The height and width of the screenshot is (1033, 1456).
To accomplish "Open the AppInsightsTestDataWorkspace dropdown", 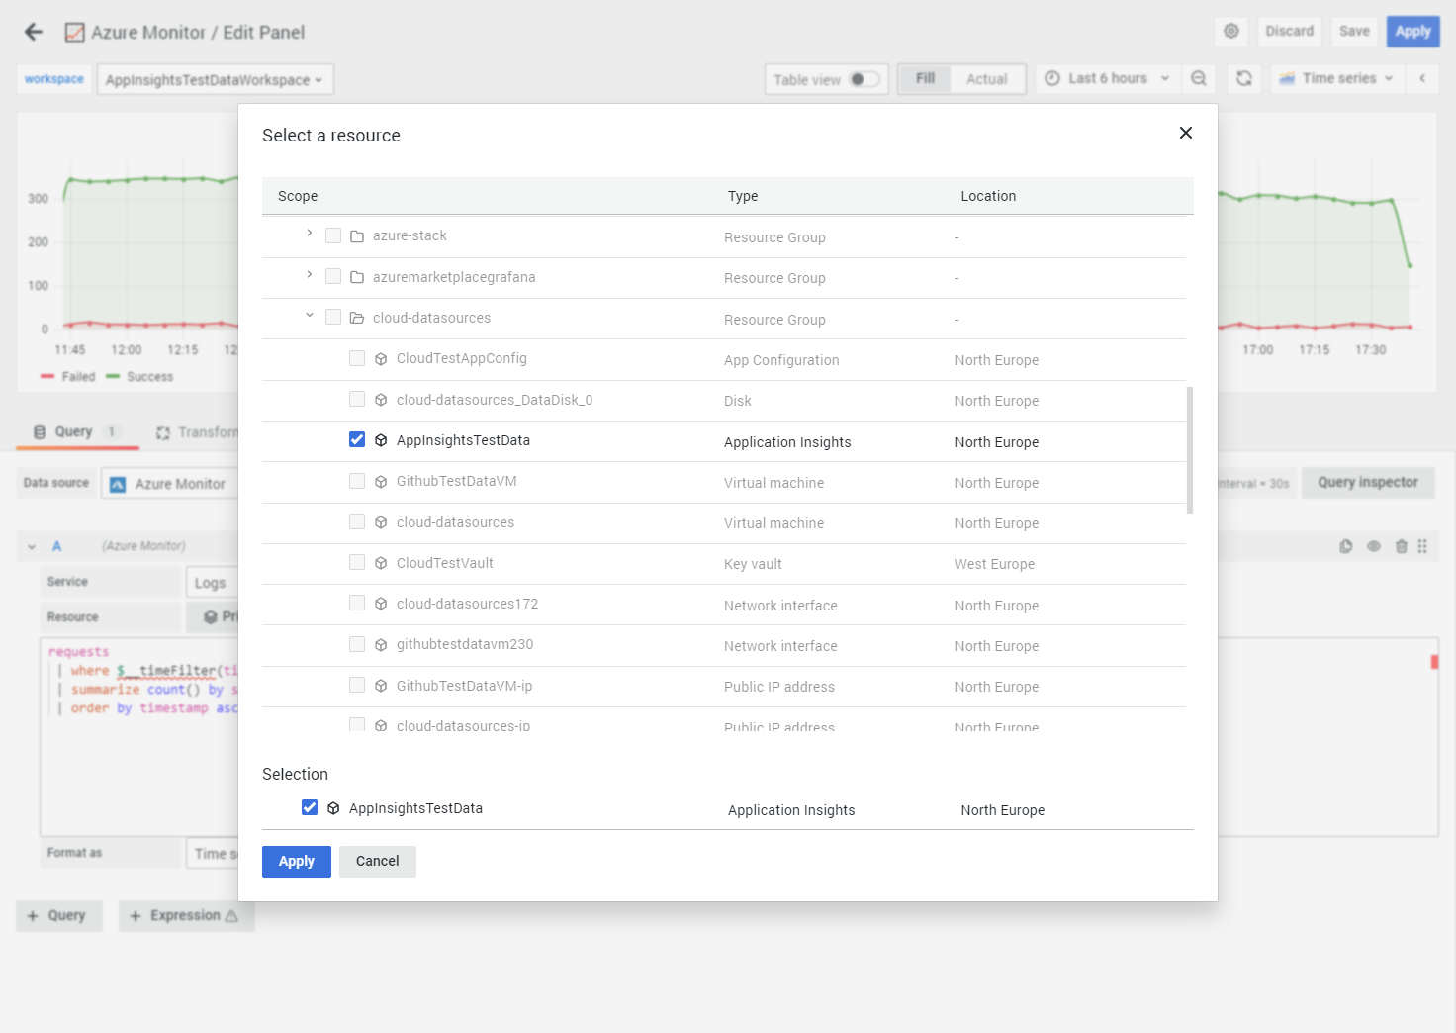I will (x=214, y=79).
